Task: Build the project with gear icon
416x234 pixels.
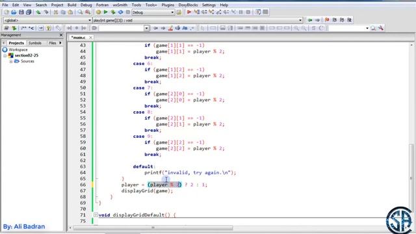Action: click(98, 12)
